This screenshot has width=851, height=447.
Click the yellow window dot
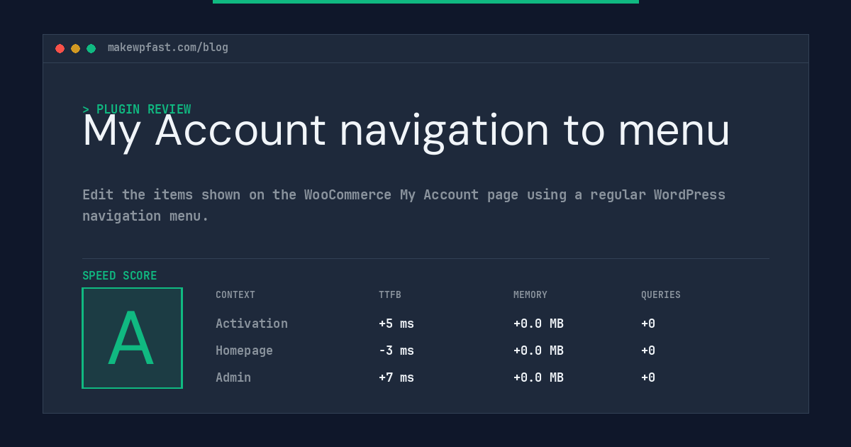[75, 48]
